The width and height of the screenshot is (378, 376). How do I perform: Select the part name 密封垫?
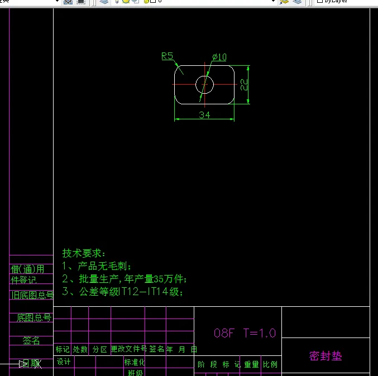tap(326, 356)
